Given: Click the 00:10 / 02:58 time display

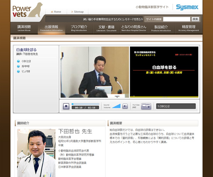Looking at the screenshot, I should tap(85, 108).
